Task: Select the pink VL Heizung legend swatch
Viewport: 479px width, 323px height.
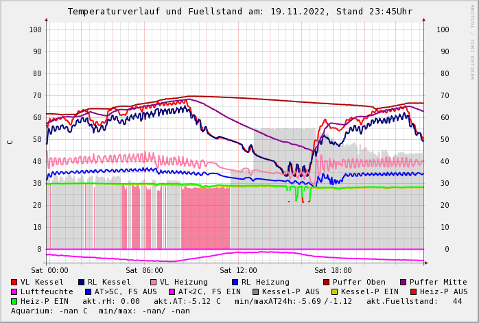Action: pyautogui.click(x=154, y=282)
